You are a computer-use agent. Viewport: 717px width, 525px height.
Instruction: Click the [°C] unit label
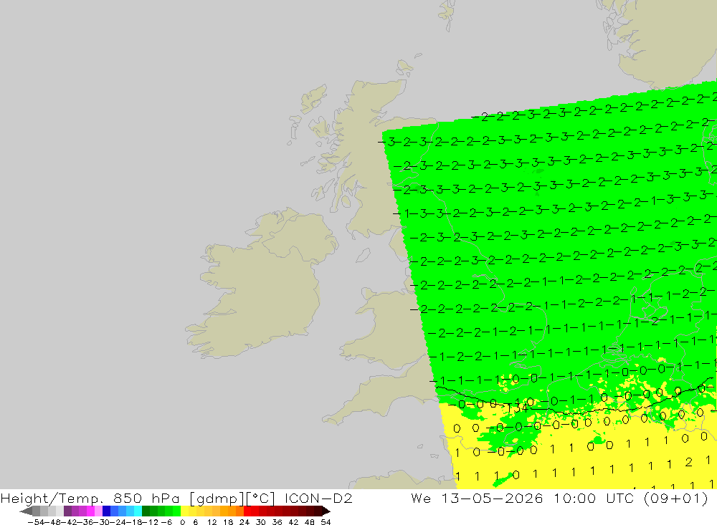261,498
